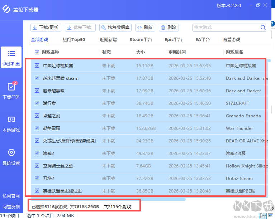This screenshot has width=275, height=219.
Task: Open the 系统设置 sidebar section
Action: point(11,157)
